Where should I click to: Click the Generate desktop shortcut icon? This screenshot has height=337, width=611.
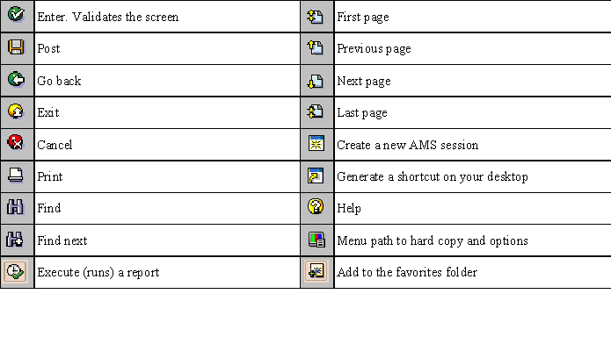316,176
